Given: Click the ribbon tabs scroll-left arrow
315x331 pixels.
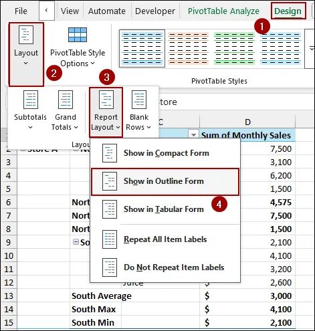Looking at the screenshot, I should 47,11.
